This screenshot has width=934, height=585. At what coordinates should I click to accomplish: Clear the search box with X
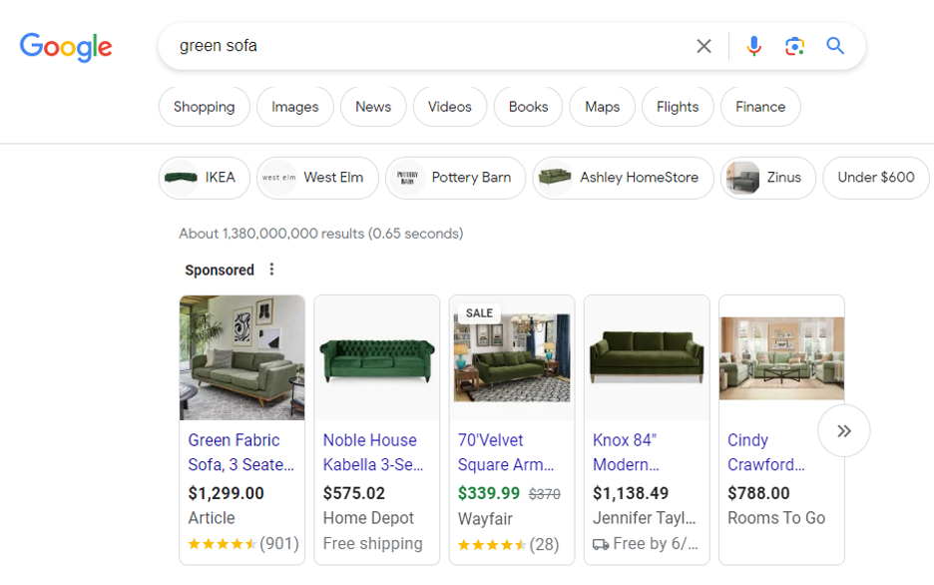pos(704,46)
